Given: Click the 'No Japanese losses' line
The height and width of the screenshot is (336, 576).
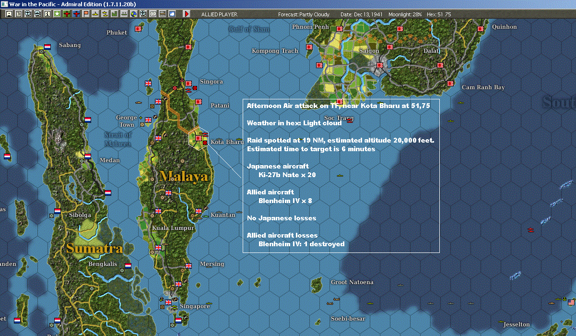Looking at the screenshot, I should [282, 218].
